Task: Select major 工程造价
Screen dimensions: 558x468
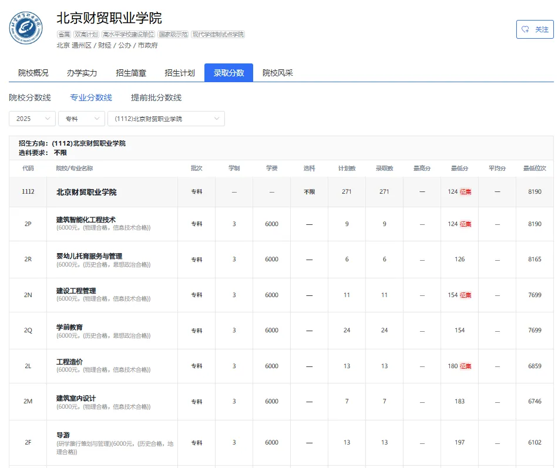Action: tap(69, 362)
